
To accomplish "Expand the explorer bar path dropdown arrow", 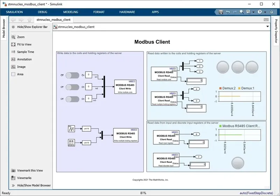I will pyautogui.click(x=267, y=27).
